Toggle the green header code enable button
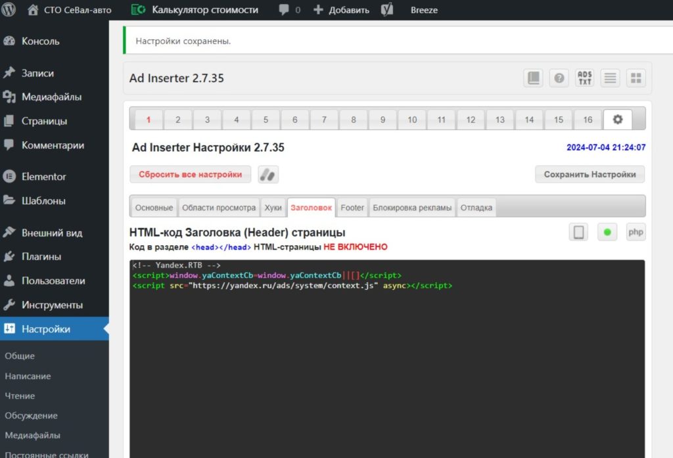This screenshot has width=673, height=458. (607, 232)
